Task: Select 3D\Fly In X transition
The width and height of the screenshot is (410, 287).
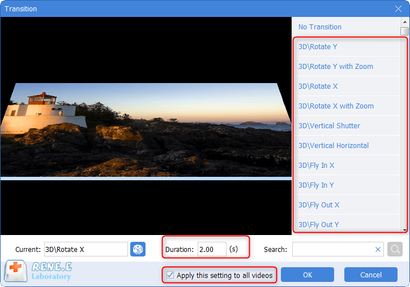Action: coord(347,166)
